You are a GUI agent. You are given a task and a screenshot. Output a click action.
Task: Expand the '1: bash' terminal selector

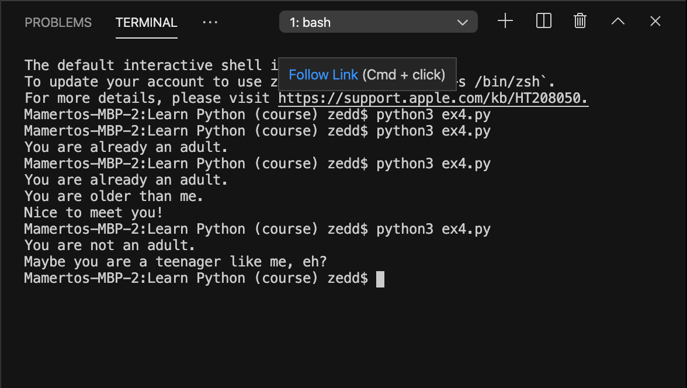pyautogui.click(x=378, y=23)
